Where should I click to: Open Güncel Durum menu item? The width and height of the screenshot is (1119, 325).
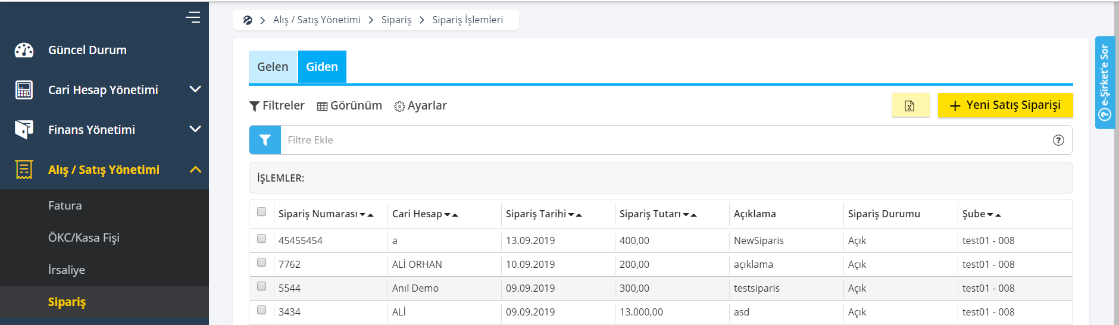click(87, 50)
